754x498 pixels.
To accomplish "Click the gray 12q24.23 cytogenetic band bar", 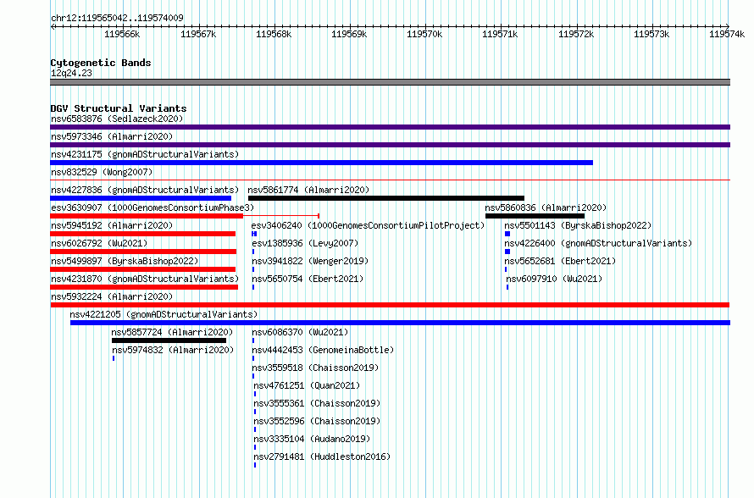I will [390, 82].
